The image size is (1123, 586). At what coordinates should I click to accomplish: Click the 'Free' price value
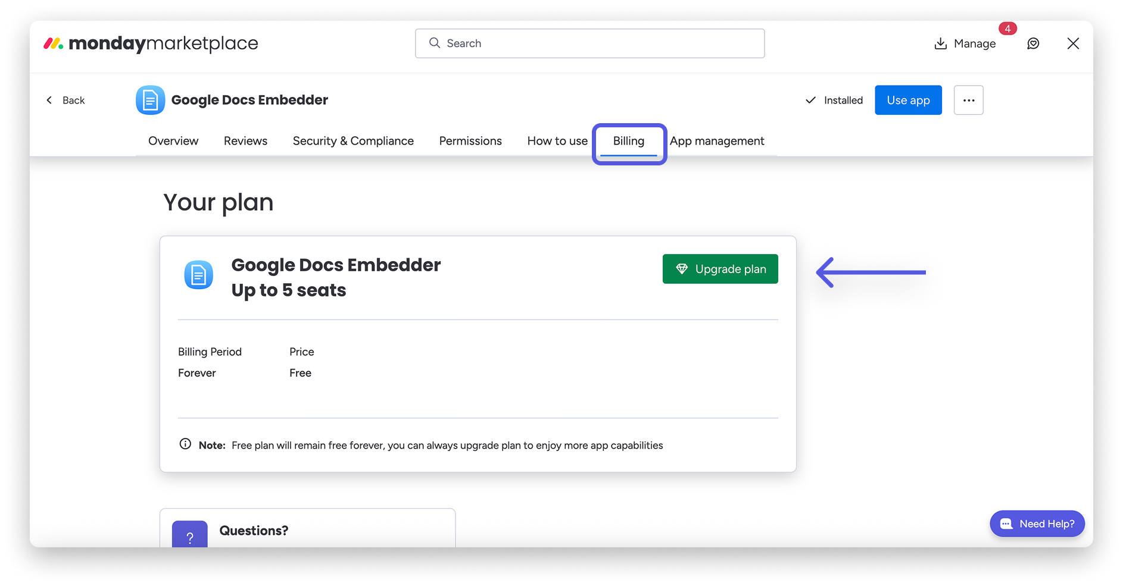click(x=300, y=373)
